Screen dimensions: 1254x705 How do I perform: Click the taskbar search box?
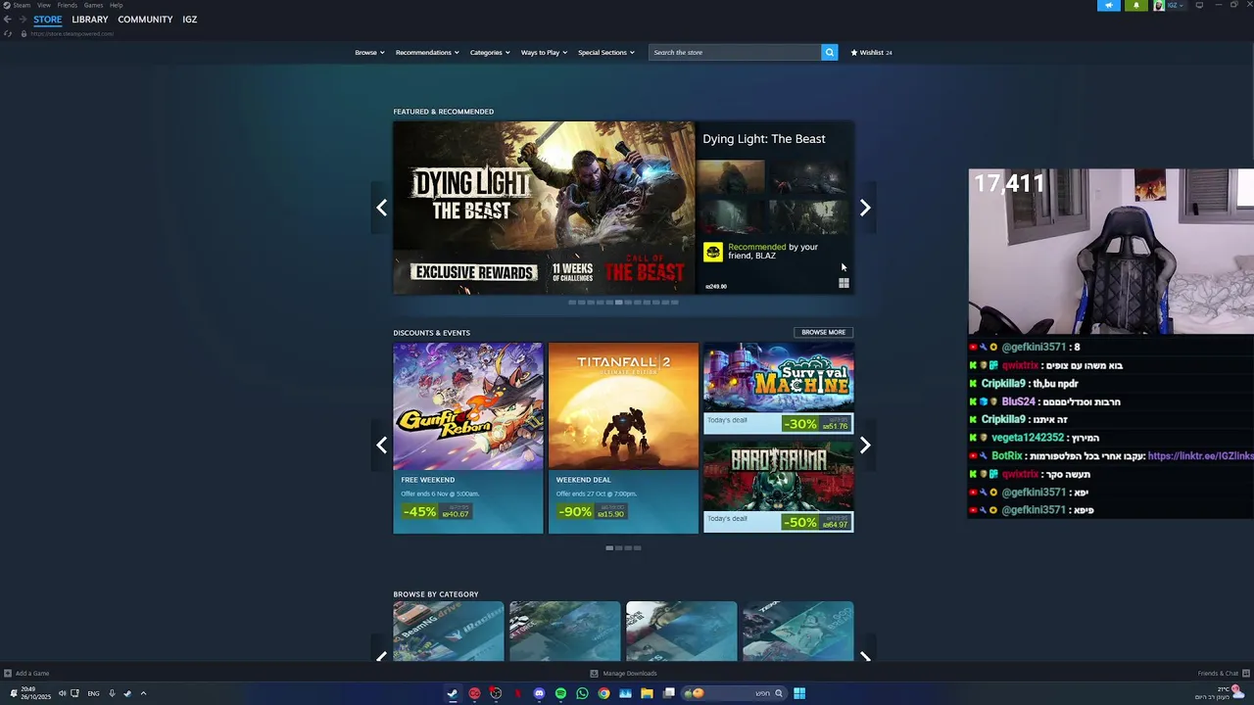pyautogui.click(x=735, y=693)
